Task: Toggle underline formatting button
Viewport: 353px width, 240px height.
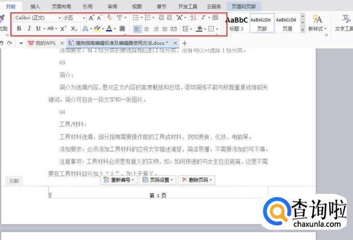Action: point(38,29)
